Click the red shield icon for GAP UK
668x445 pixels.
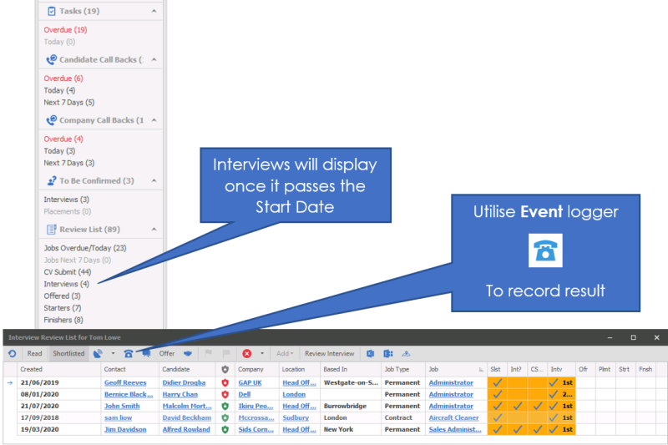pos(224,382)
